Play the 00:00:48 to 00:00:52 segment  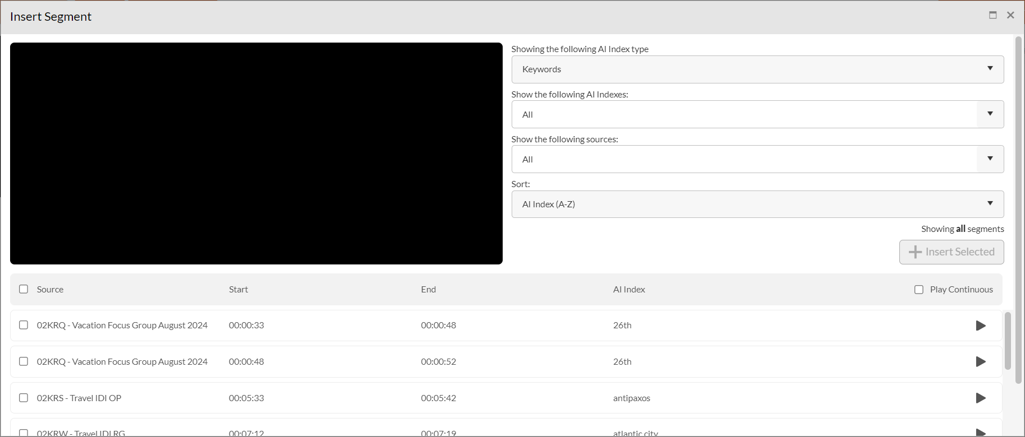tap(980, 362)
